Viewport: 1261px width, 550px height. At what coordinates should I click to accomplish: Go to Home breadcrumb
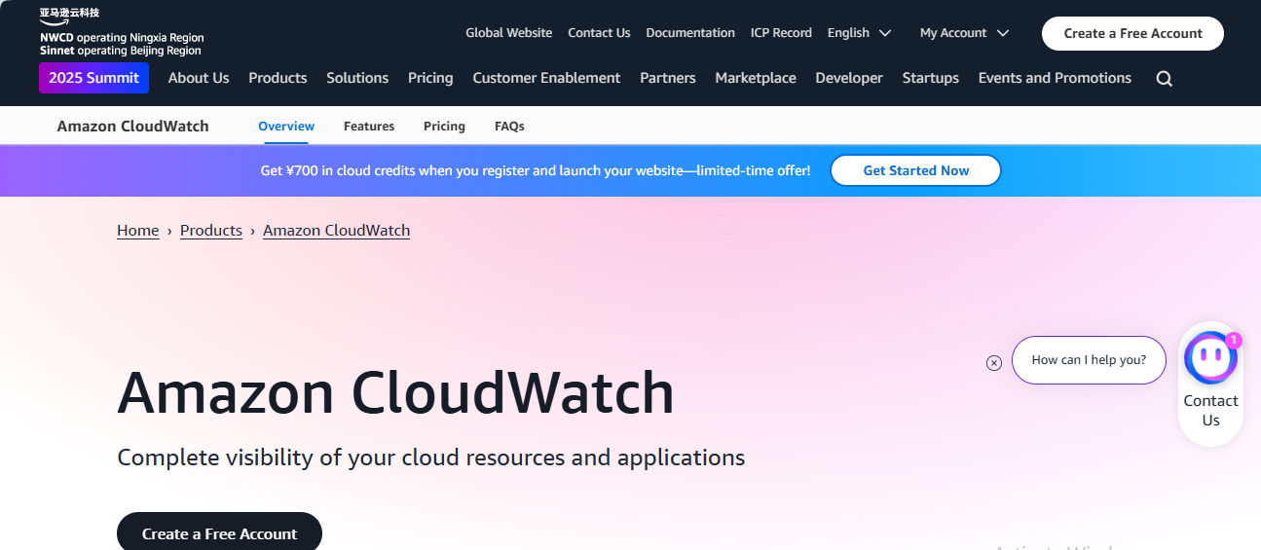(138, 231)
